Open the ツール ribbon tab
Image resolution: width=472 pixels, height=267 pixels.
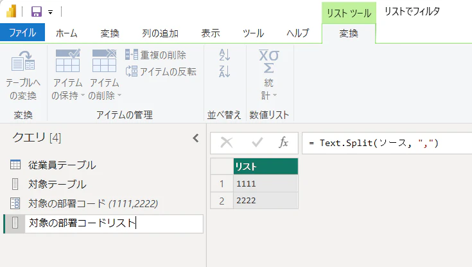tap(253, 33)
